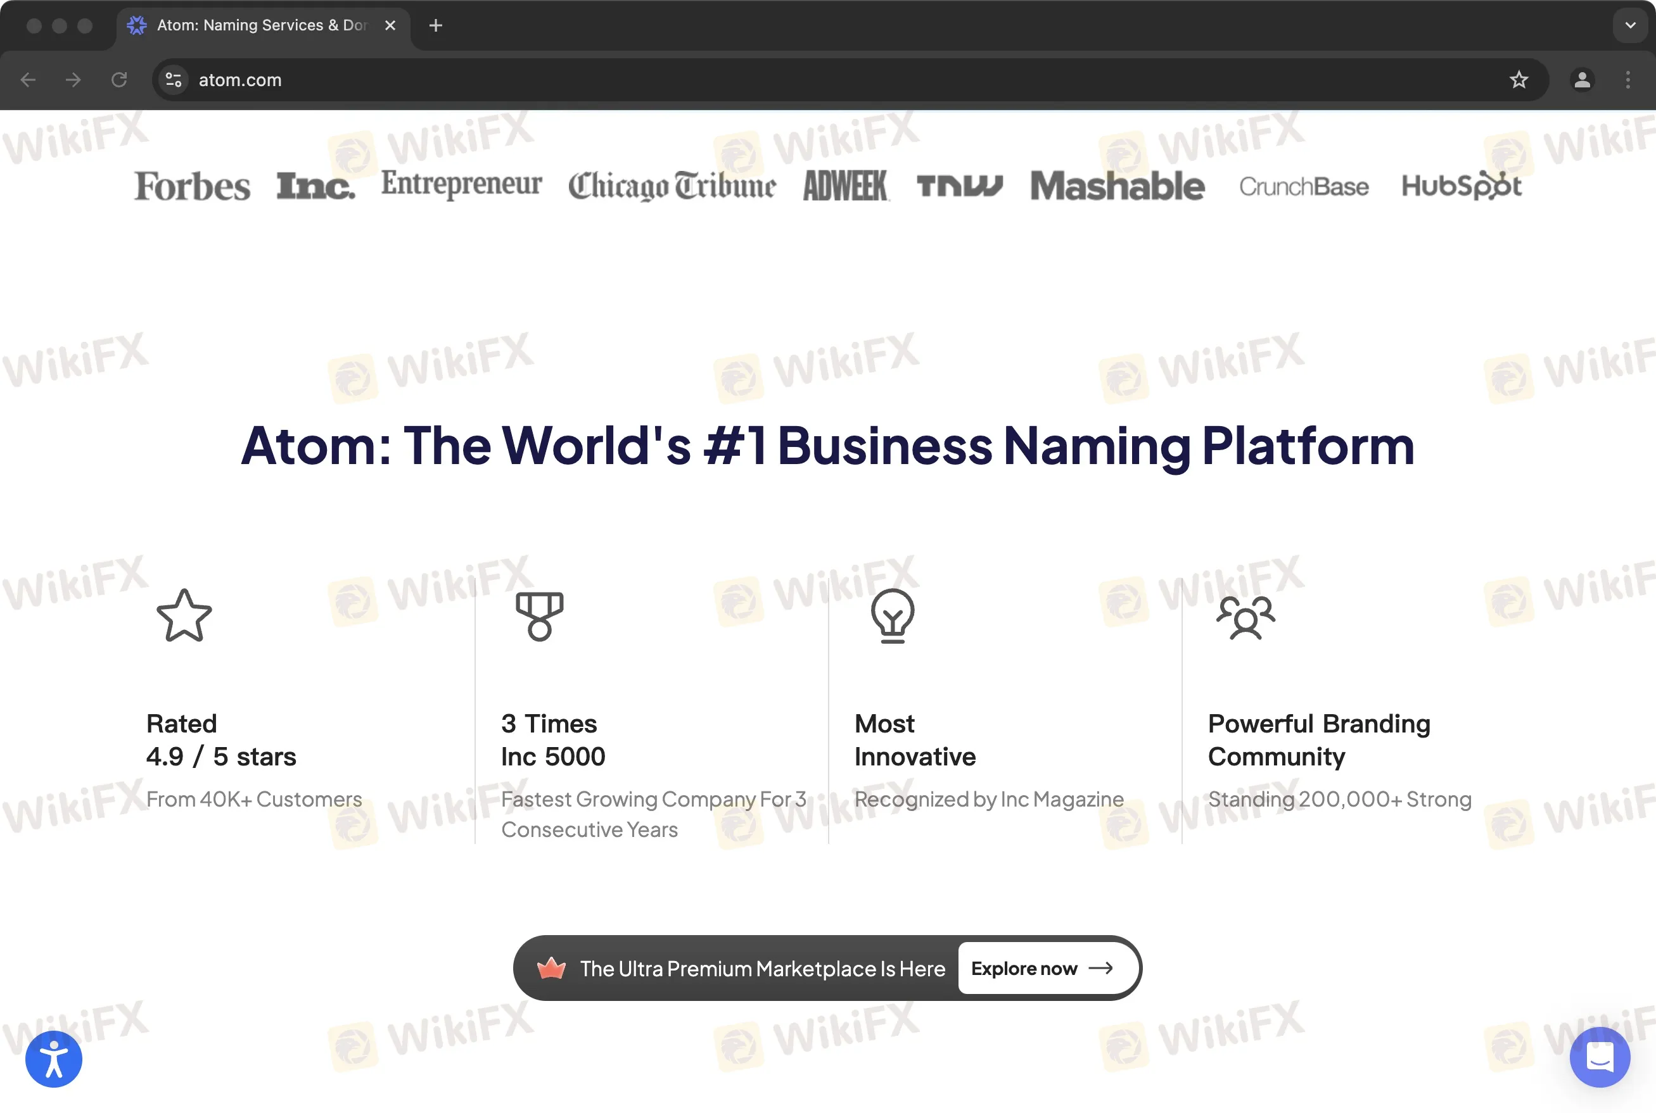
Task: Click the crown icon in banner
Action: 551,968
